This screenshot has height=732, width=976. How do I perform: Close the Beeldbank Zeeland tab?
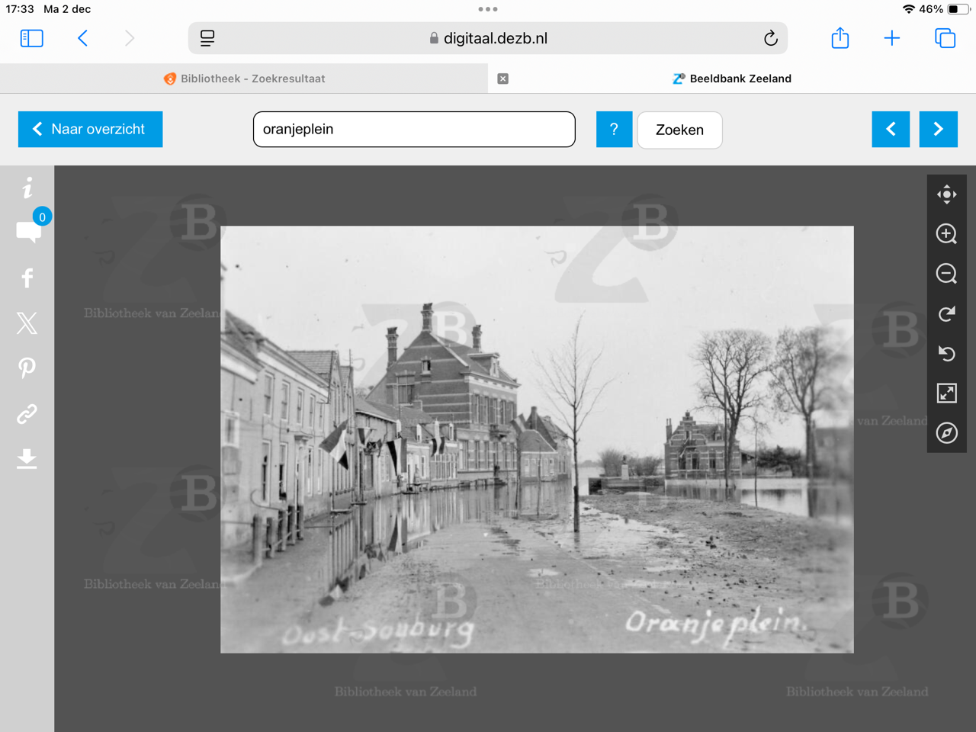[x=502, y=79]
